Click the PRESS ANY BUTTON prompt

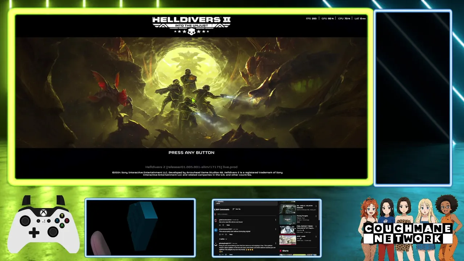click(x=191, y=153)
